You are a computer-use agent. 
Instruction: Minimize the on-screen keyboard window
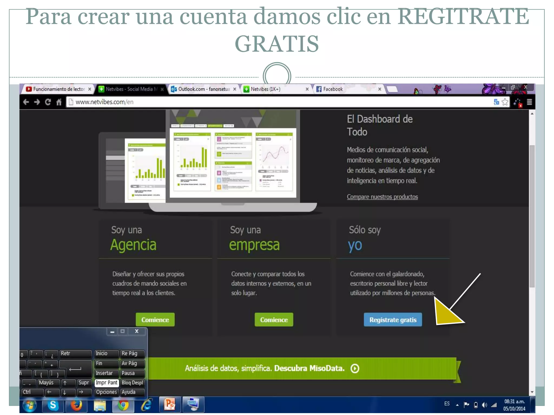pos(112,332)
